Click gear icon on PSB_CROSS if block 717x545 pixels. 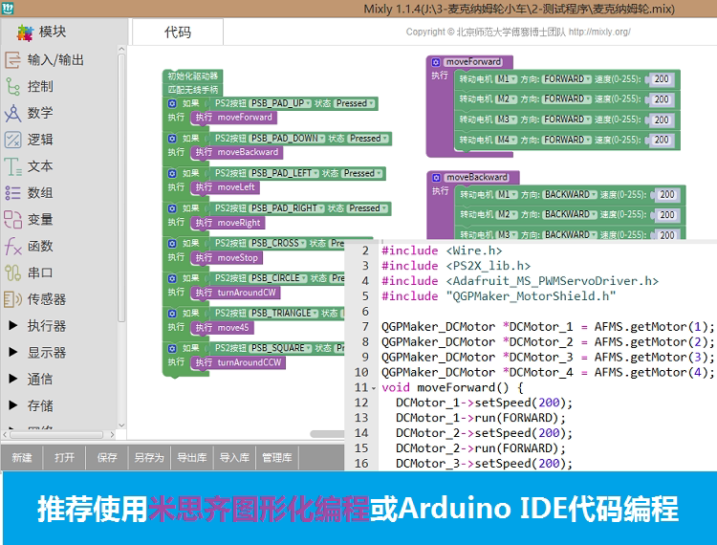click(172, 243)
